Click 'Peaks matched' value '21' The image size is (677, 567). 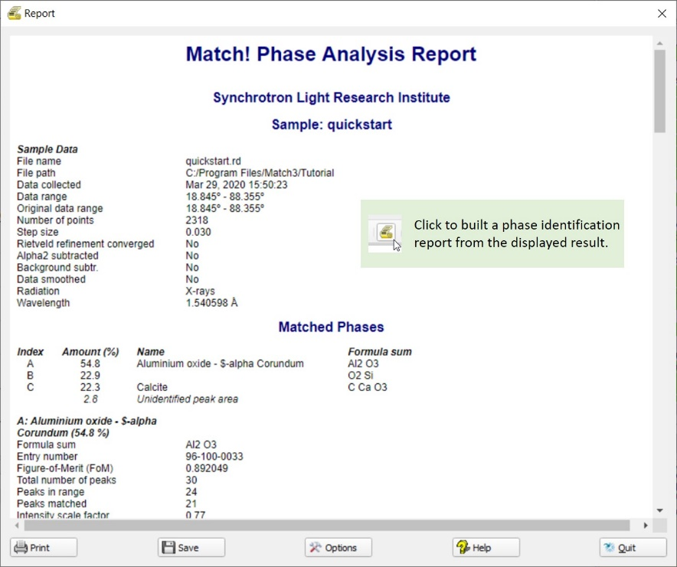[x=191, y=503]
